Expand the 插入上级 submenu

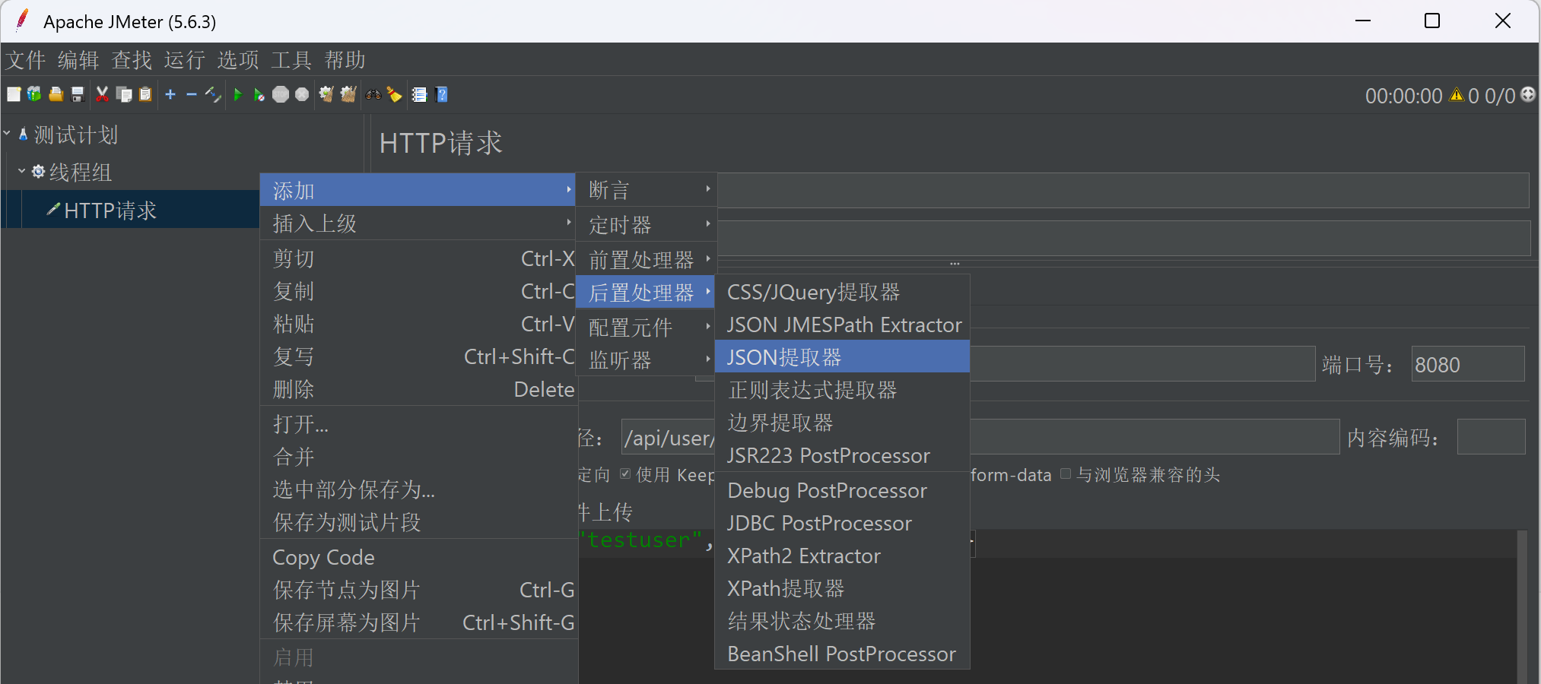coord(418,223)
